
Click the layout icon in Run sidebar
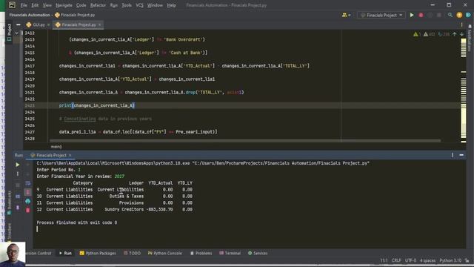point(18,197)
